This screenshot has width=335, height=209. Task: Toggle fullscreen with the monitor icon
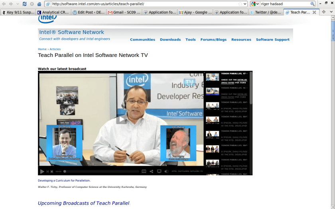(159, 171)
